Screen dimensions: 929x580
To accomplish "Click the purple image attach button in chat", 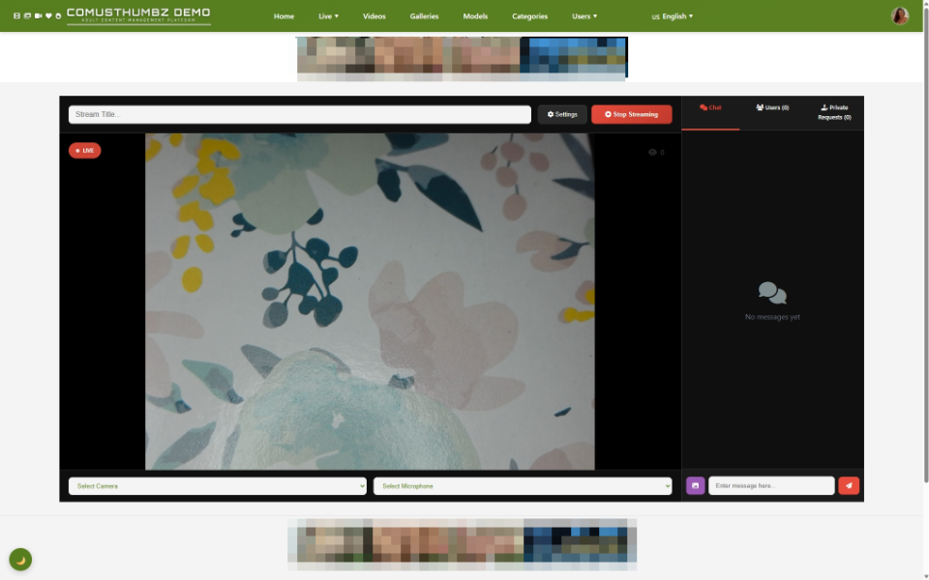I will pyautogui.click(x=695, y=485).
